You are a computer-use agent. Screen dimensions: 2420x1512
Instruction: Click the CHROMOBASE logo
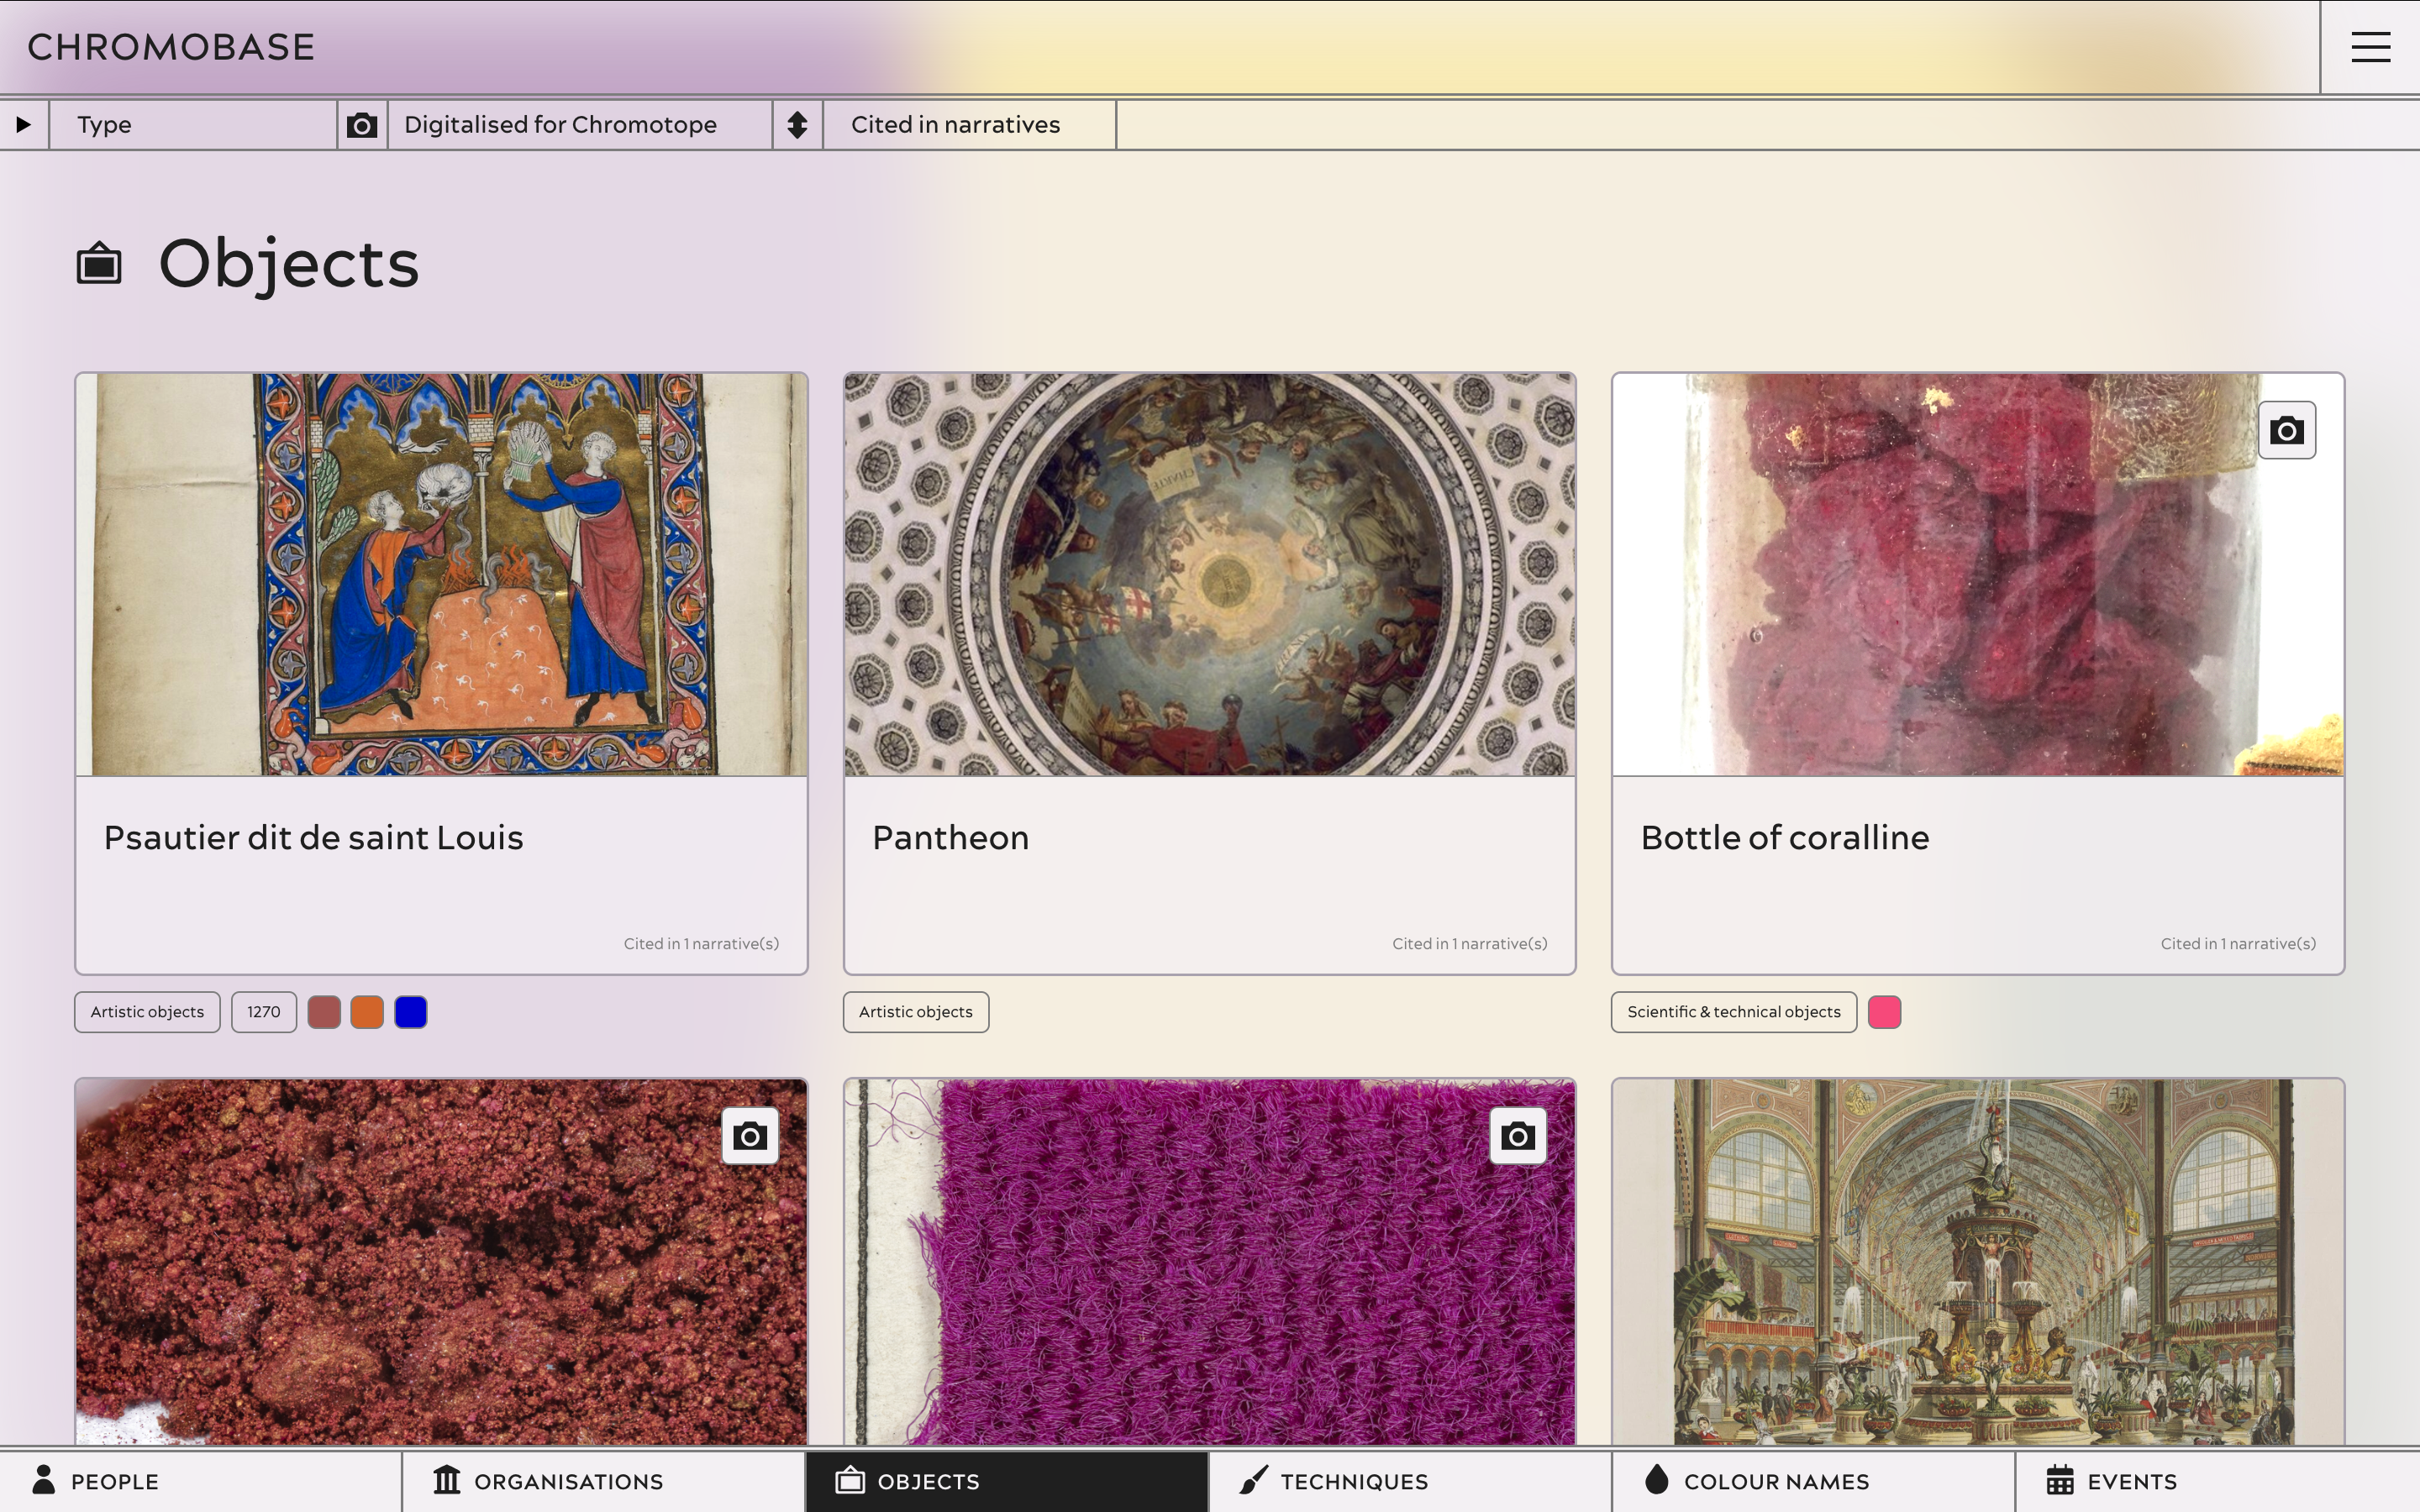point(171,47)
